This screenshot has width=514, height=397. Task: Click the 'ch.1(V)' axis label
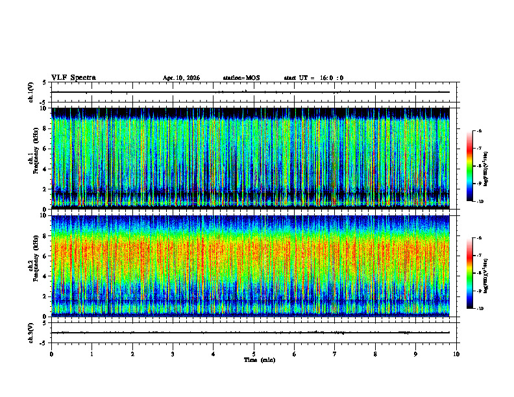click(x=31, y=92)
